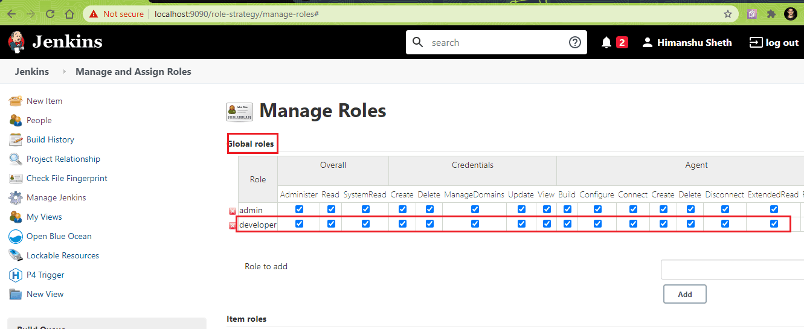The height and width of the screenshot is (329, 804).
Task: Toggle developer Overall SystemRead checkbox
Action: click(x=365, y=223)
